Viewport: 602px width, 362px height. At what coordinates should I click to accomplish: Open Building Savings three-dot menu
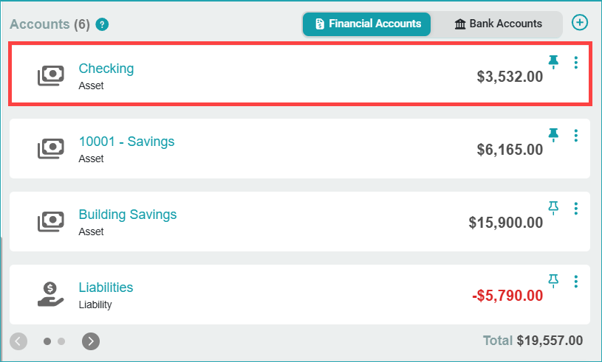pos(576,209)
